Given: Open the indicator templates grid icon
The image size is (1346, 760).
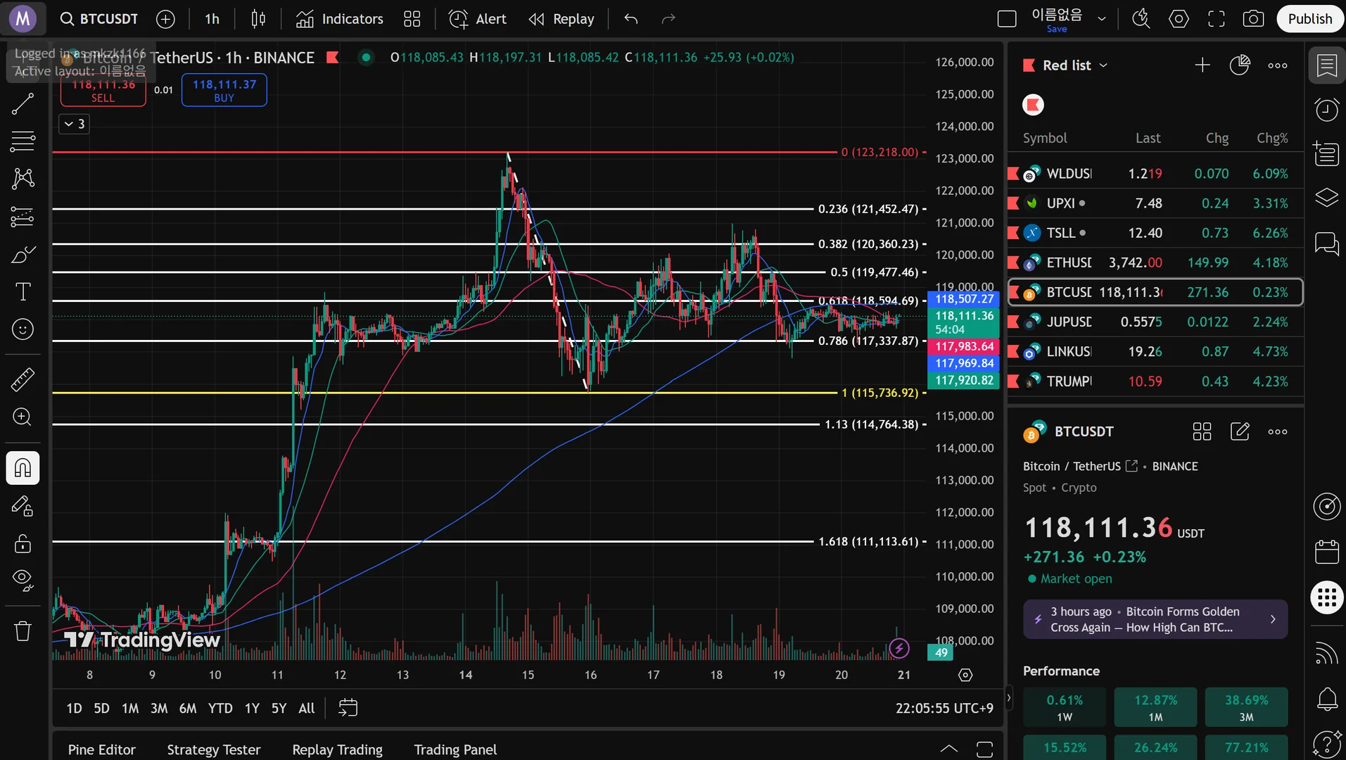Looking at the screenshot, I should [412, 19].
